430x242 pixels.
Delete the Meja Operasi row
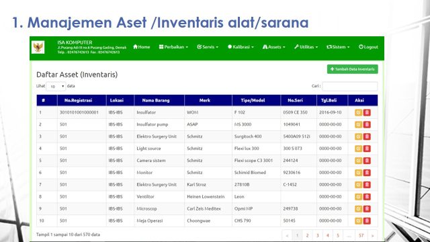click(367, 221)
